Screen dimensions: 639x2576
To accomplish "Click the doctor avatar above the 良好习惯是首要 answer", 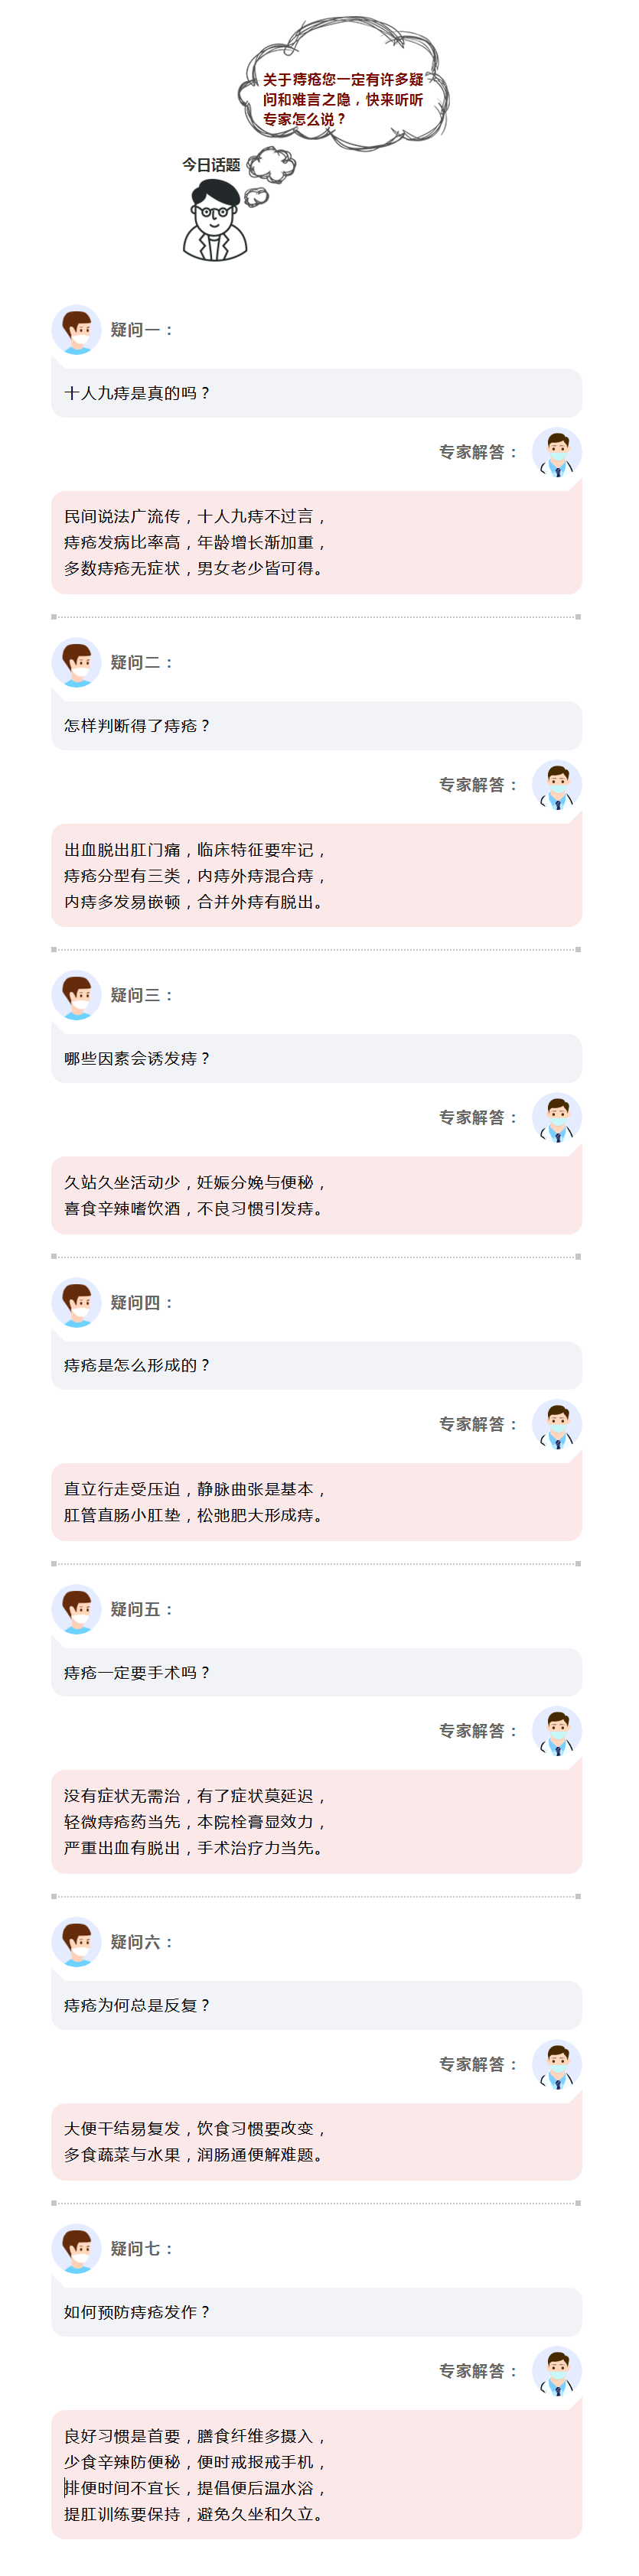I will [x=557, y=2371].
